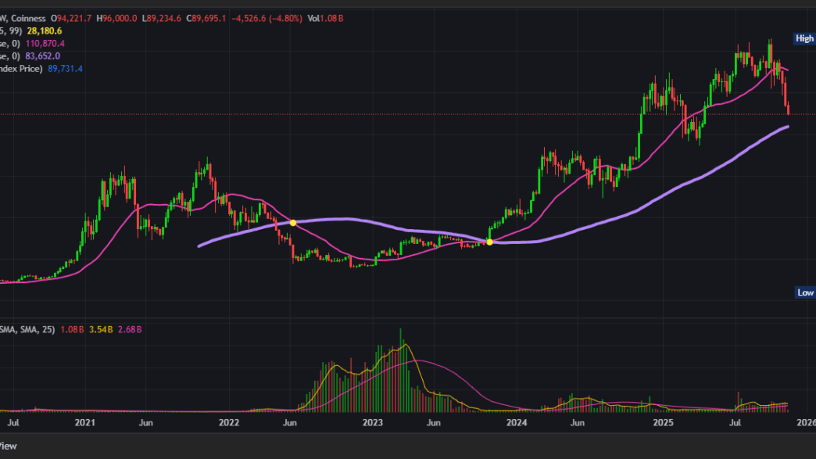This screenshot has height=459, width=816.
Task: Click the 2023 label on time axis
Action: coord(373,423)
